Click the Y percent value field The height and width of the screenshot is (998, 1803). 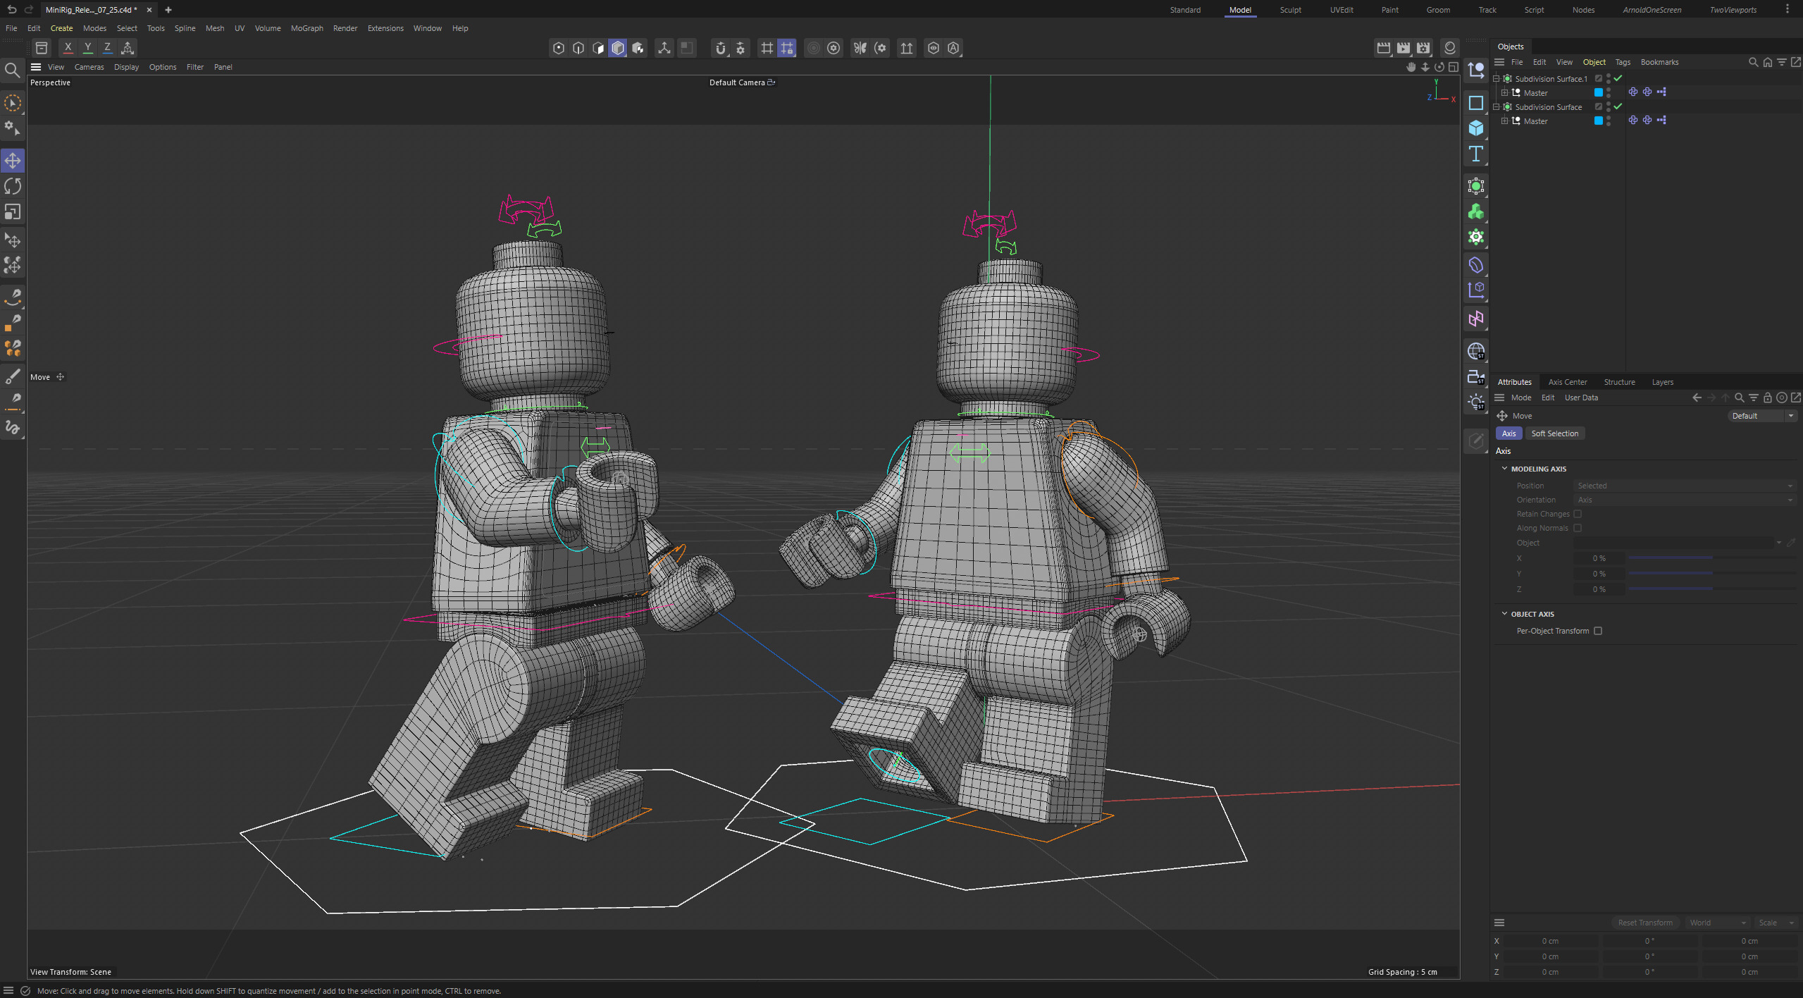click(1599, 574)
